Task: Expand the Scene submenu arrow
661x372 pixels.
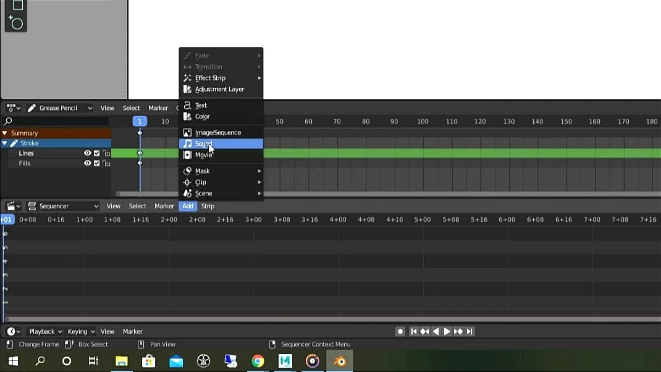Action: click(259, 193)
